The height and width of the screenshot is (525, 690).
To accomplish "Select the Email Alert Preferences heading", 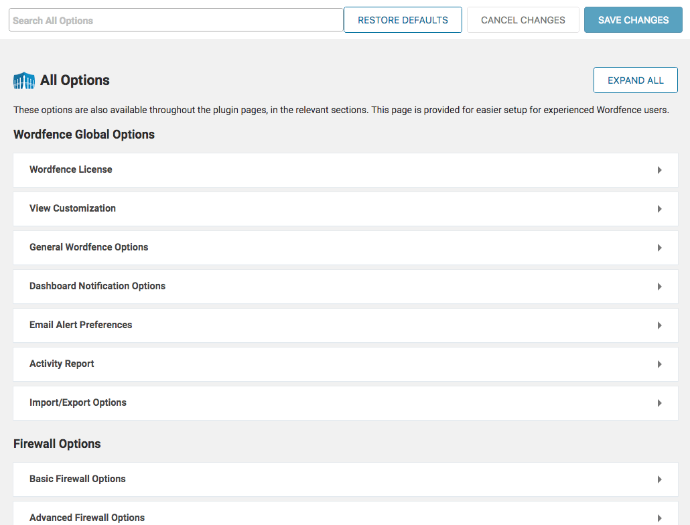I will point(81,325).
